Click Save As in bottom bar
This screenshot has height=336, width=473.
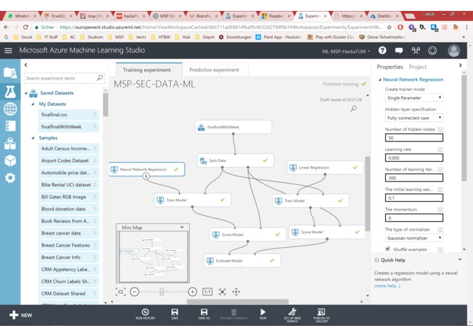tap(204, 314)
